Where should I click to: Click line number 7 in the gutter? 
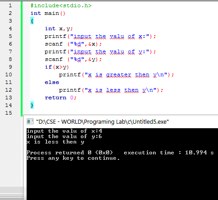(x=10, y=51)
